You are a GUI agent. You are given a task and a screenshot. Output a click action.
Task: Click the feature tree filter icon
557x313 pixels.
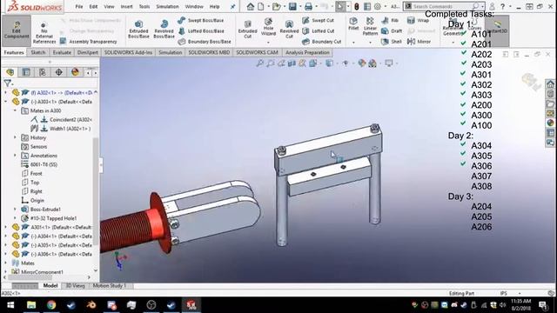coord(8,83)
